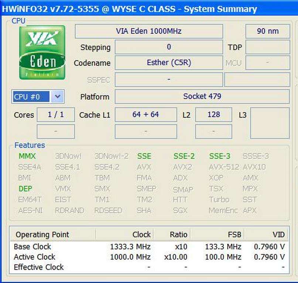Click the 90 nm process node field
Viewport: 298px width, 283px height.
click(267, 31)
